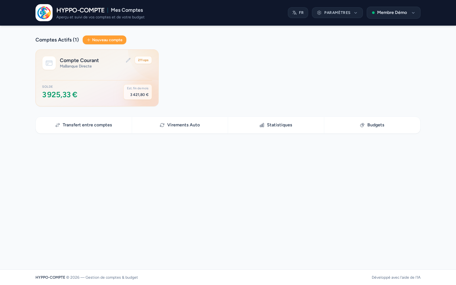Image resolution: width=456 pixels, height=285 pixels.
Task: Create a new account with Nouveau compte
Action: [104, 40]
